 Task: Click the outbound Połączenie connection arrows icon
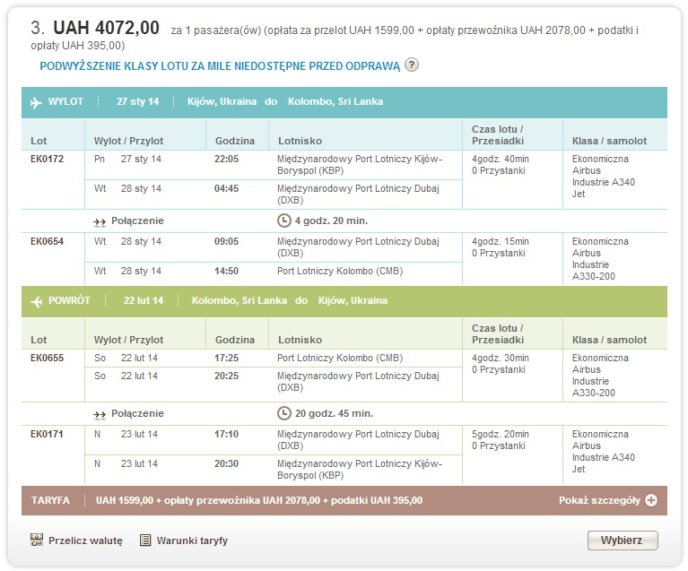pos(100,222)
